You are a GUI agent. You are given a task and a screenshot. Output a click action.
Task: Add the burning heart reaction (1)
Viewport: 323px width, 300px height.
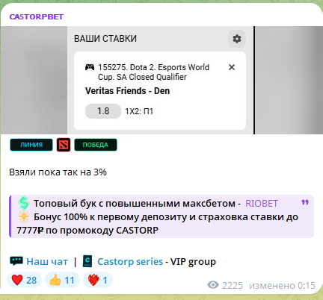click(98, 280)
